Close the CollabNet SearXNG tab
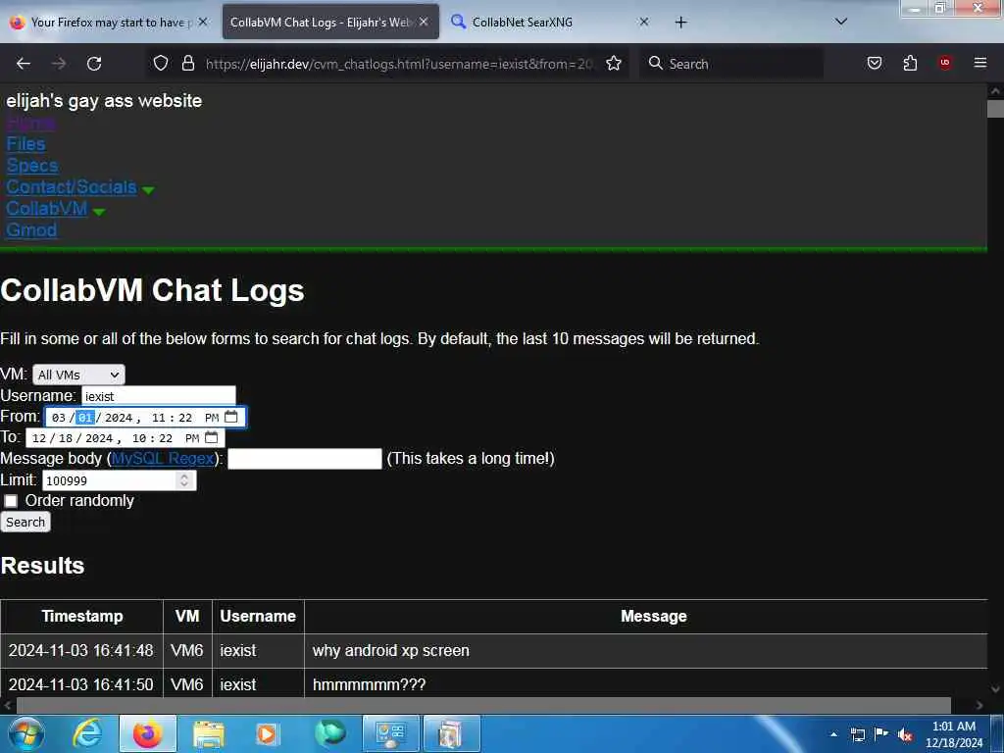1004x753 pixels. pos(644,22)
